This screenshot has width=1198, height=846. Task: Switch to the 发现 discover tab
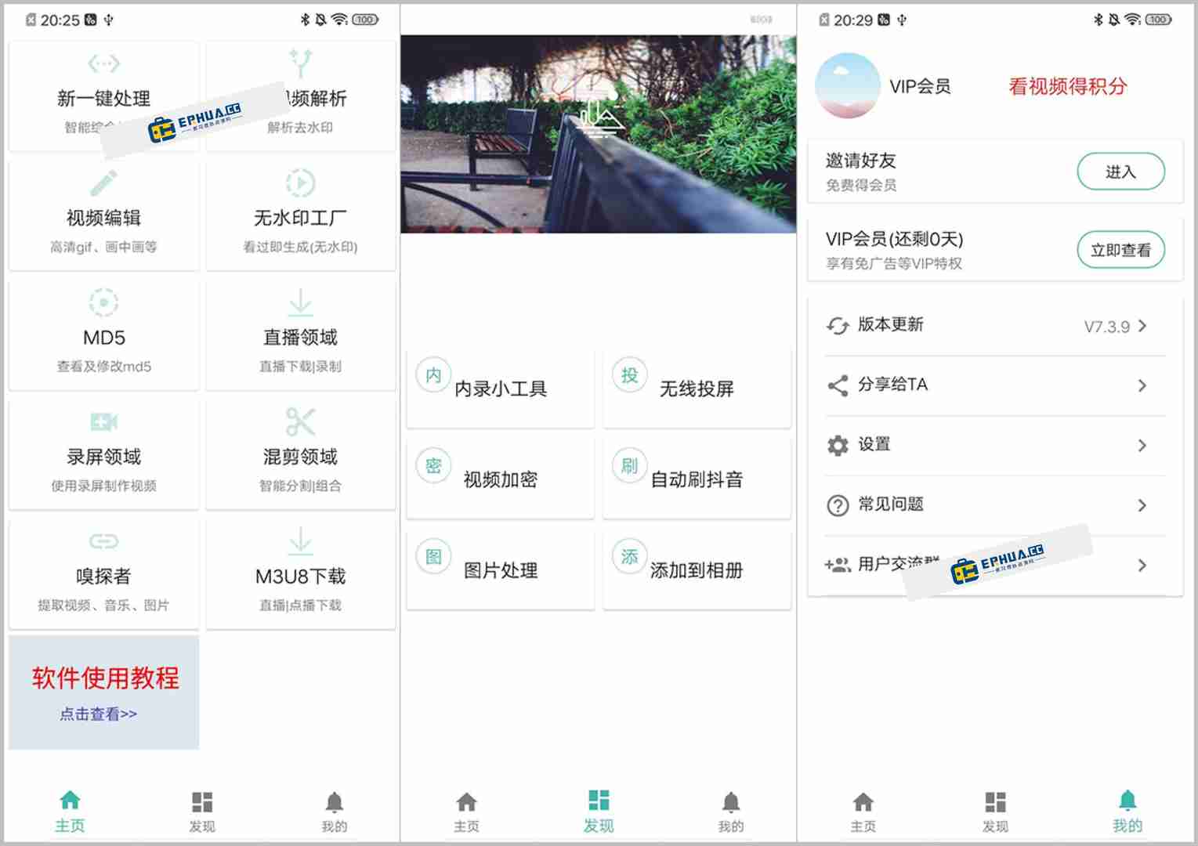(x=598, y=808)
